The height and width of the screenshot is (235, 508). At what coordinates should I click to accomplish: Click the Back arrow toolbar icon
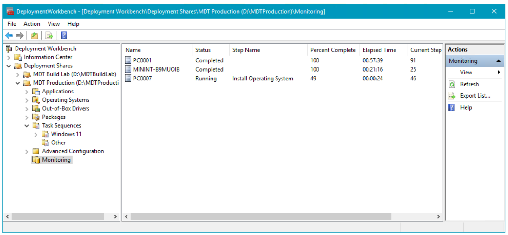point(9,35)
